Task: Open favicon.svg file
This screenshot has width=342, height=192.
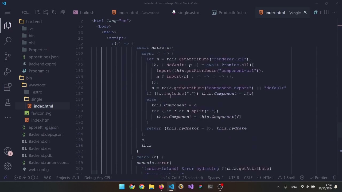Action: click(41, 113)
